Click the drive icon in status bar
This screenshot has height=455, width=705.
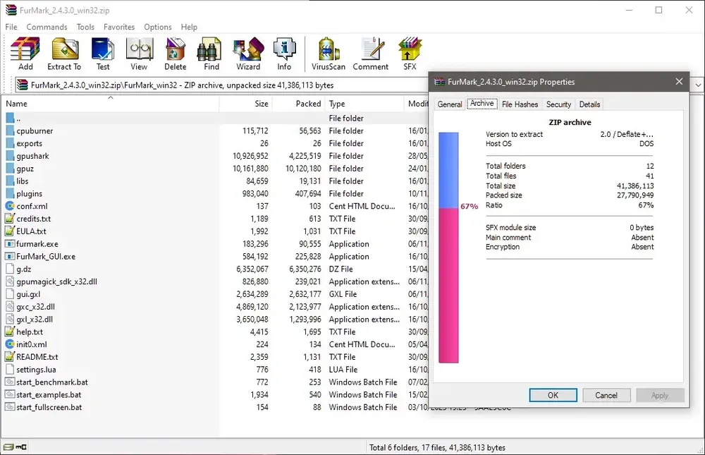(8, 447)
